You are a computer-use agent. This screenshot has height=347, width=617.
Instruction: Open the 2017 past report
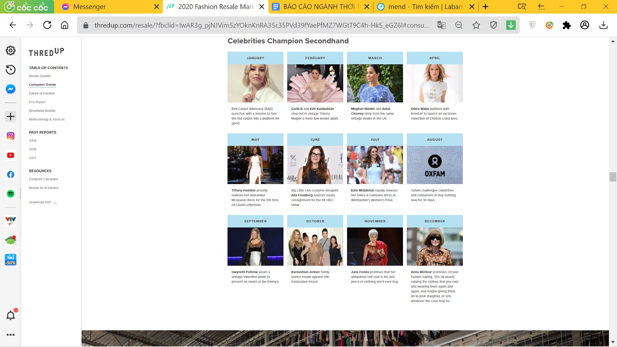32,158
